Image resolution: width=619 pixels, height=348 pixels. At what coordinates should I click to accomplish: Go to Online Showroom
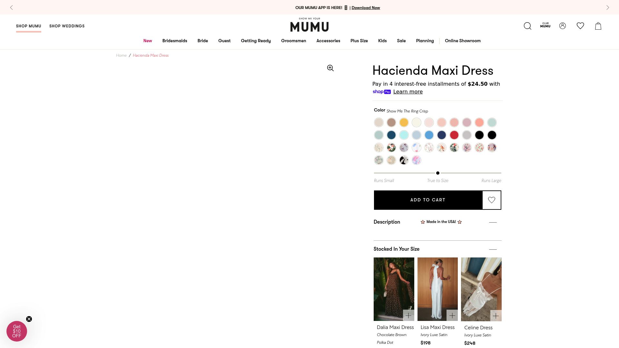click(463, 41)
